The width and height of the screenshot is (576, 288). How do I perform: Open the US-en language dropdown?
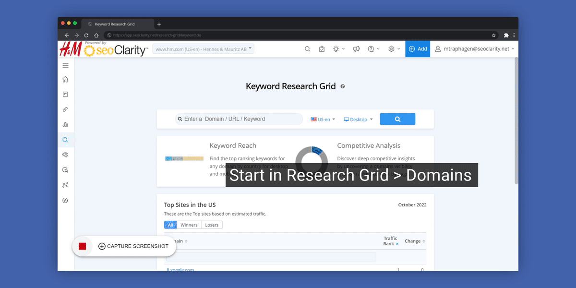tap(323, 120)
